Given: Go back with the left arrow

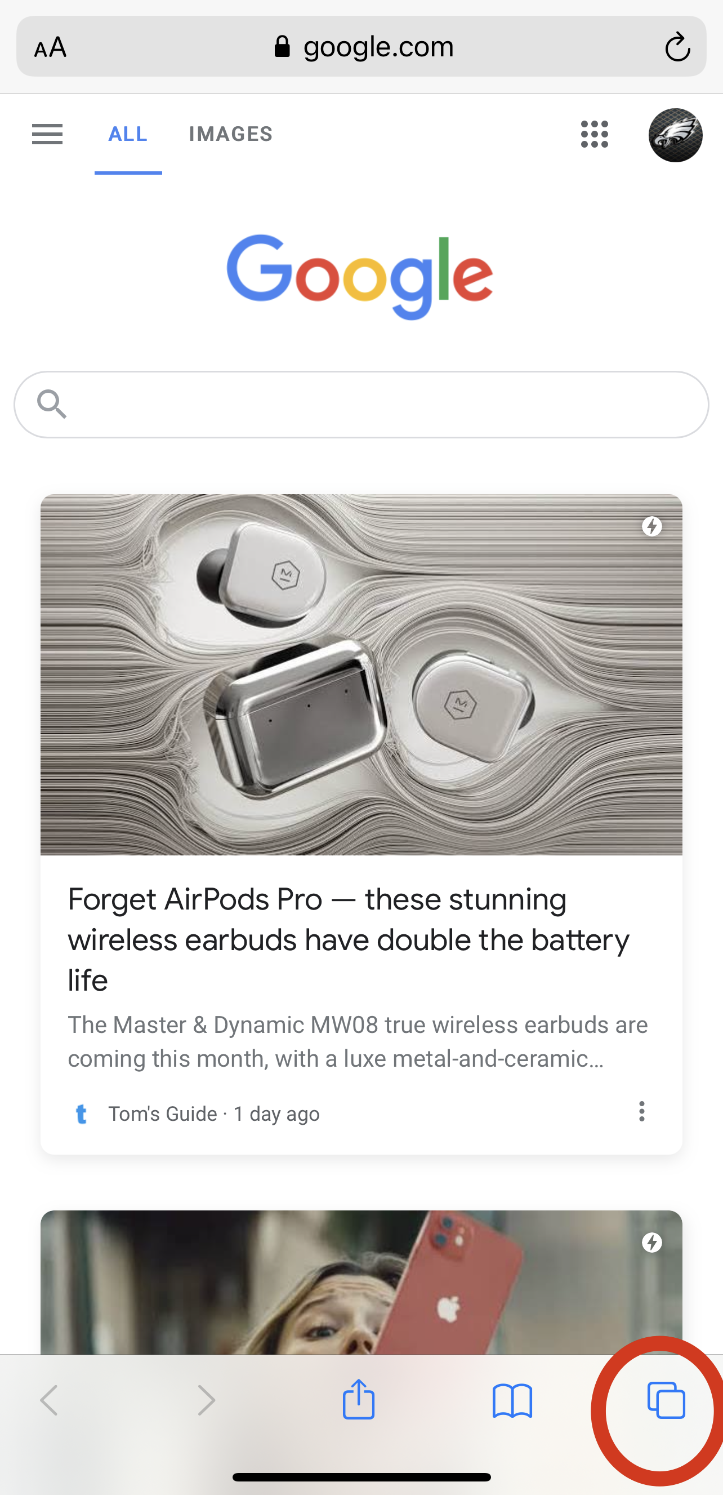Looking at the screenshot, I should click(50, 1400).
